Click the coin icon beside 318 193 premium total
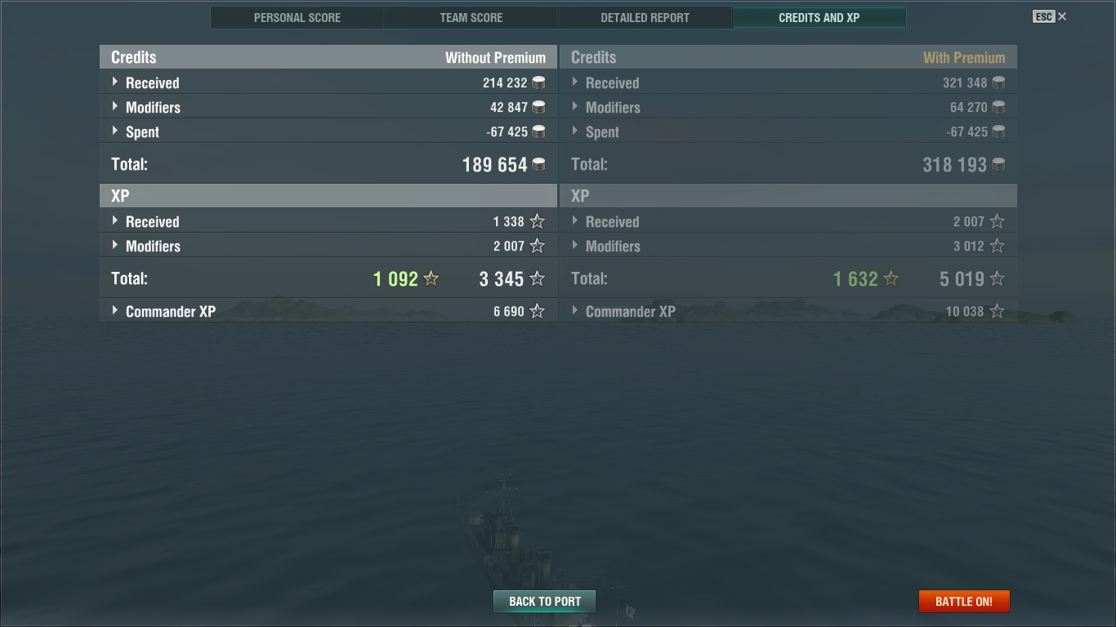The image size is (1116, 627). (x=998, y=164)
